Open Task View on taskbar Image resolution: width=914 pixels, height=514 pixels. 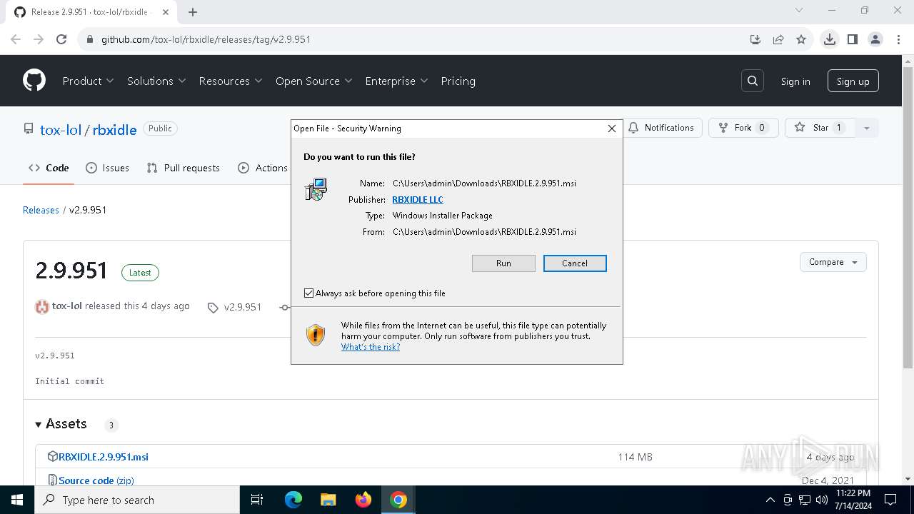[x=257, y=500]
